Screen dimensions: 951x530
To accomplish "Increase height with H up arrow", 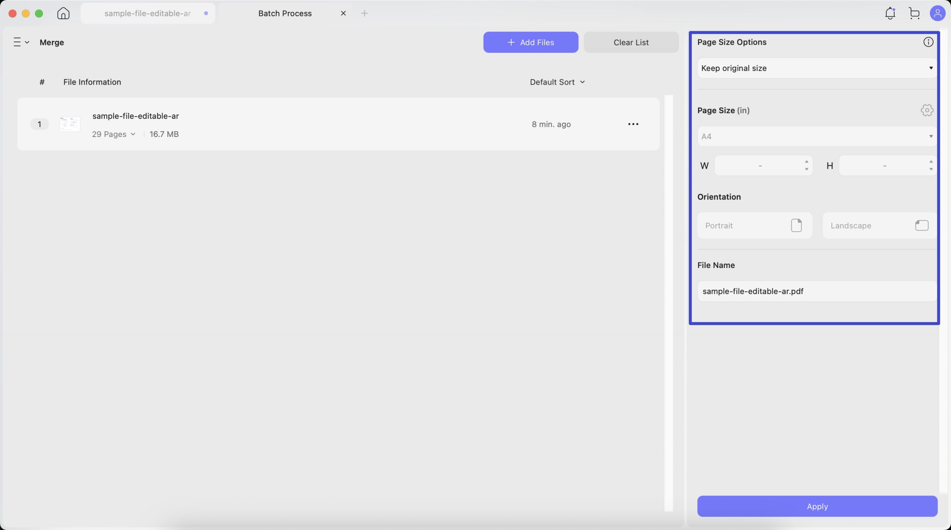I will pyautogui.click(x=931, y=162).
